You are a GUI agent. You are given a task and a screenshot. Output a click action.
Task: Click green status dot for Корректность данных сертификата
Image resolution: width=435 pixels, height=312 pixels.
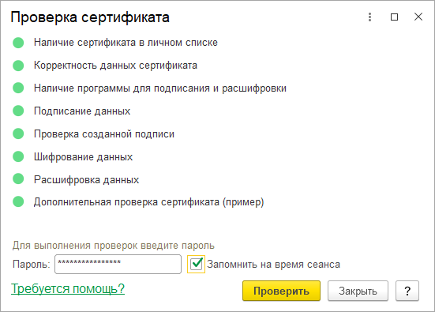(x=18, y=66)
